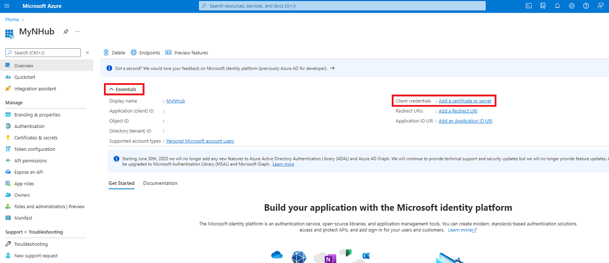Viewport: 609px width, 263px height.
Task: Open Cloud Shell from top bar
Action: [529, 6]
